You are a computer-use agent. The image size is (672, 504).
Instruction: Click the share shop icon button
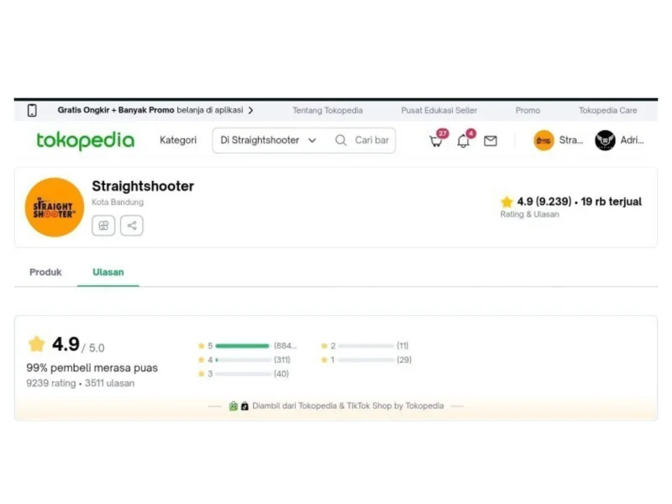click(x=132, y=225)
